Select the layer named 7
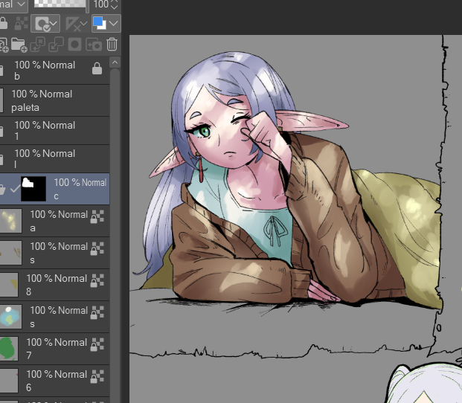Viewport: 462px width, 403px height. 54,349
